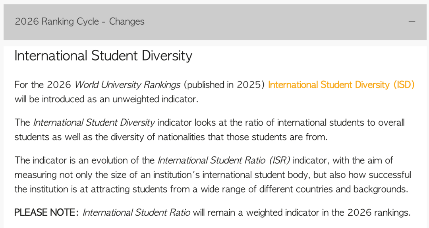
Task: Click the "(published in 2025)" text
Action: pos(224,85)
